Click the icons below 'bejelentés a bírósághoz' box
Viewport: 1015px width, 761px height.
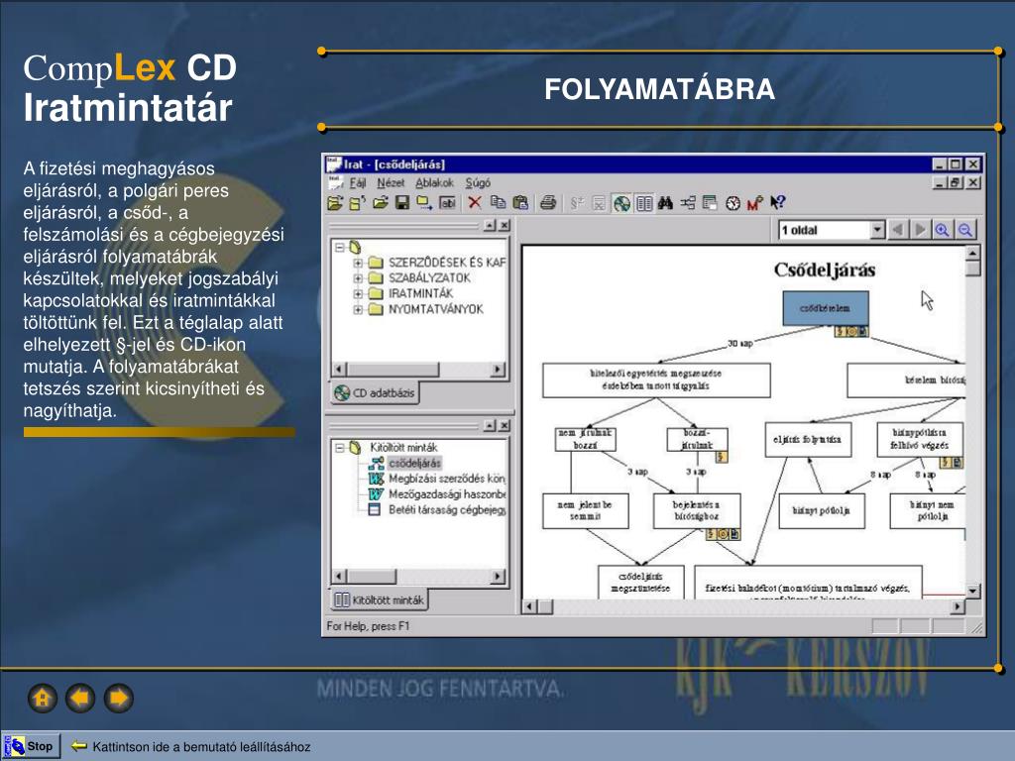pos(723,534)
